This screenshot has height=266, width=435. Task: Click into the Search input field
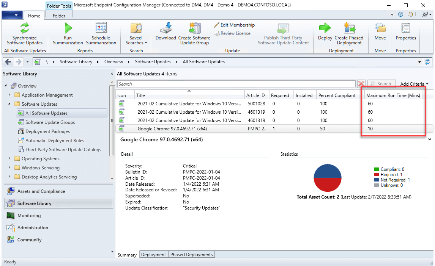236,84
